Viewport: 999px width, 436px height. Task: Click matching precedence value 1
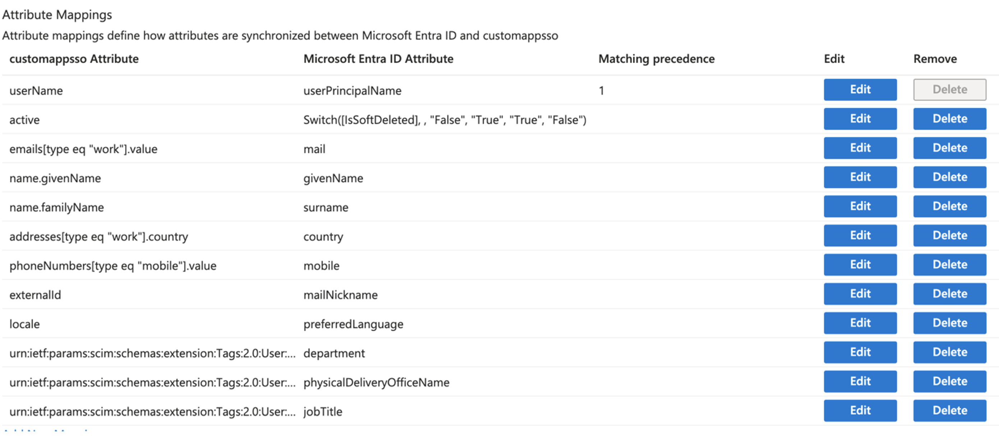point(601,91)
